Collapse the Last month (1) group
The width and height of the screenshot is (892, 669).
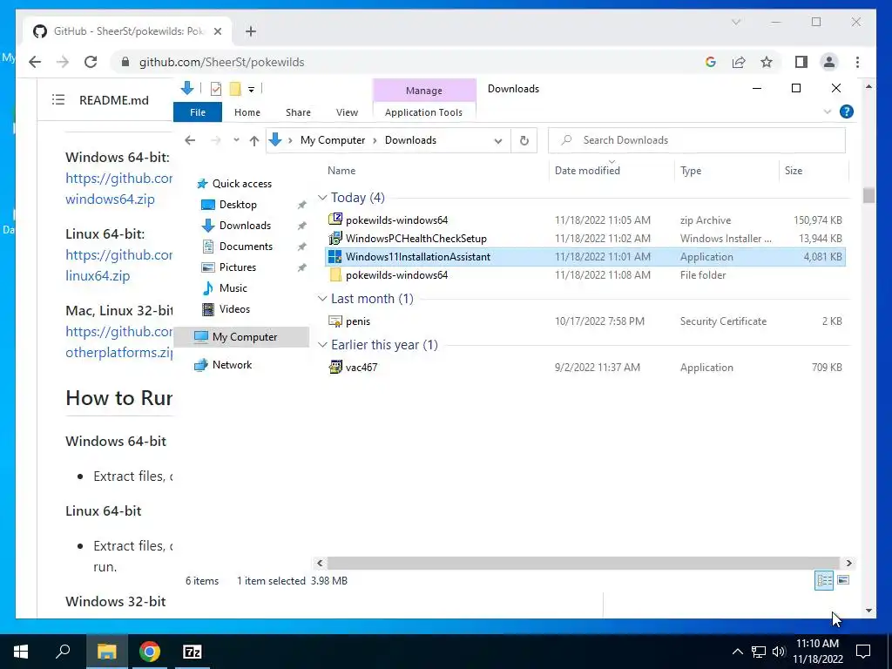coord(322,299)
